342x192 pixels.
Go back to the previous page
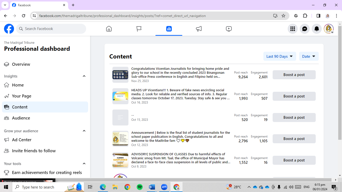[x=6, y=16]
